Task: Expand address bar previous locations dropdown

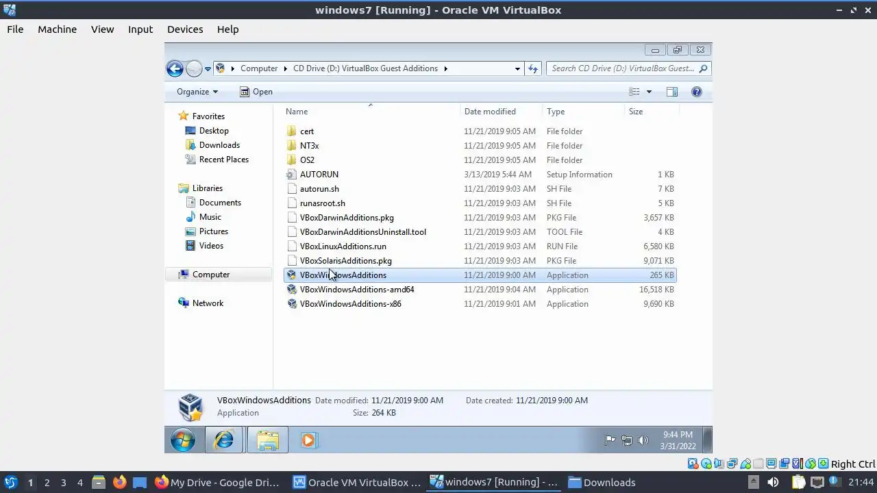Action: 517,68
